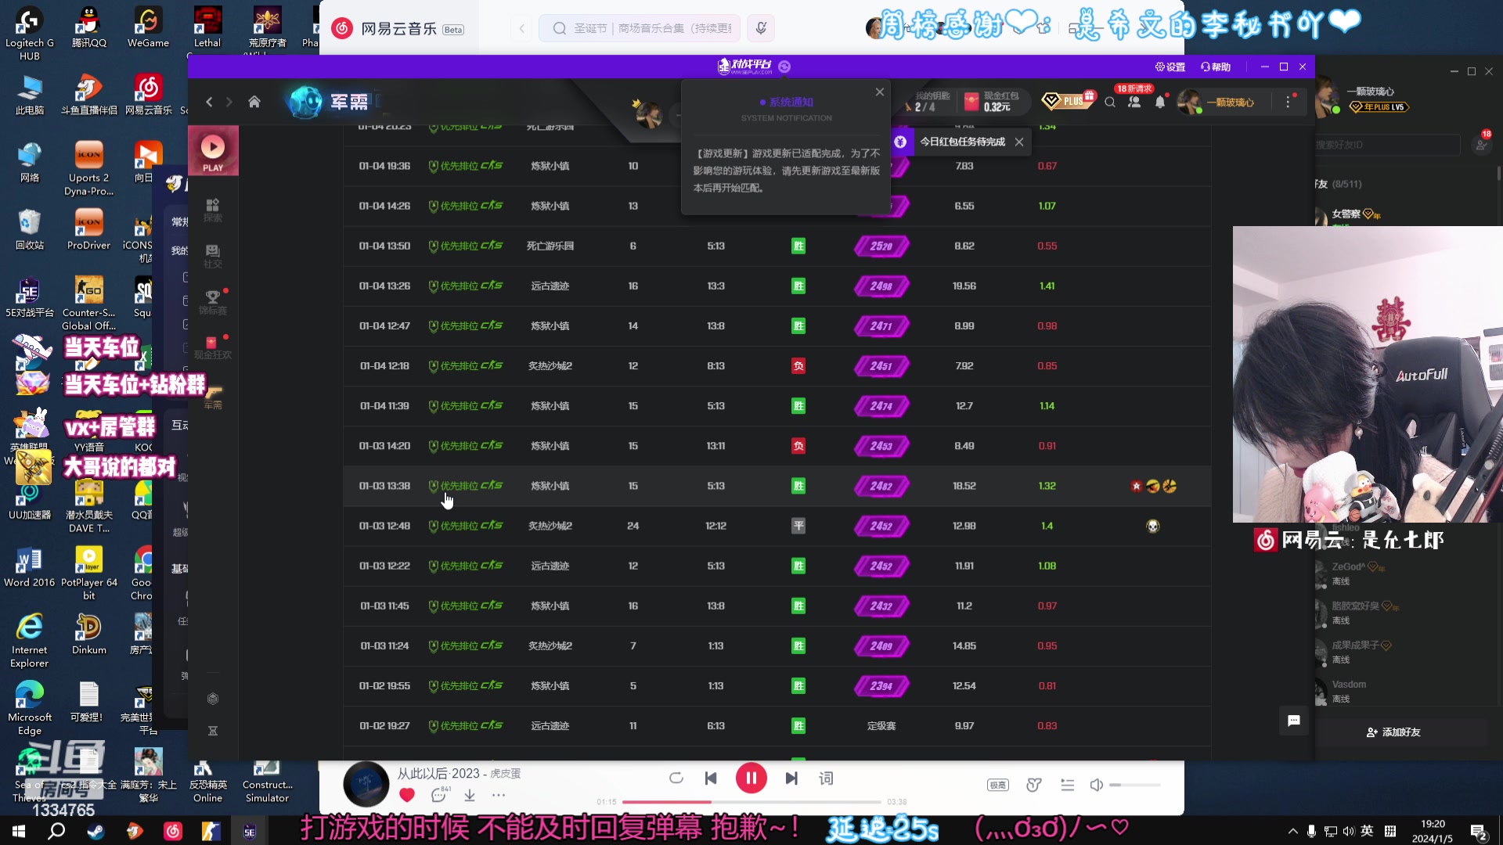1503x845 pixels.
Task: Open the 现金狂欢 red packet sidebar icon
Action: point(213,347)
